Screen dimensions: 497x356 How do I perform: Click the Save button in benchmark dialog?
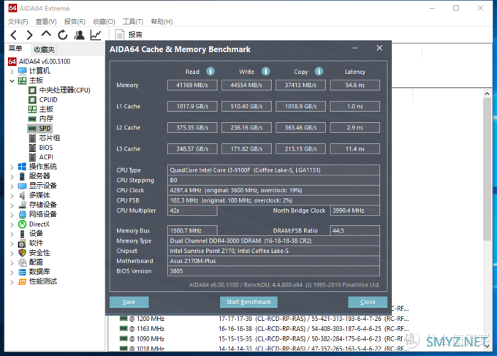(x=129, y=302)
